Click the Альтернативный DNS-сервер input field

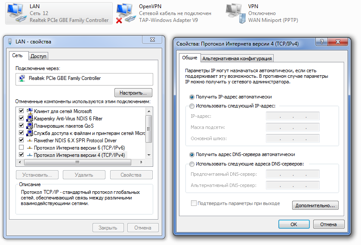coord(293,185)
